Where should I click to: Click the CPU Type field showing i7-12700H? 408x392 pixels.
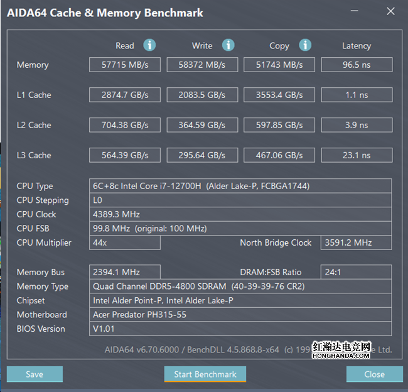tap(240, 186)
